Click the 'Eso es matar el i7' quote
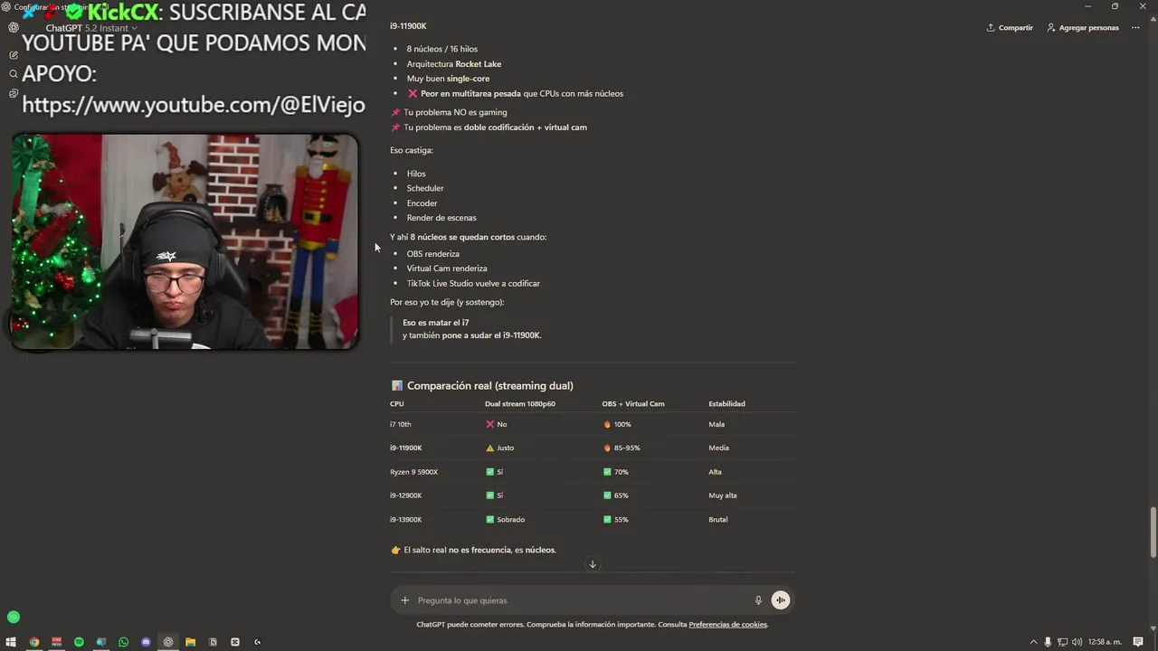The height and width of the screenshot is (651, 1158). pos(435,323)
